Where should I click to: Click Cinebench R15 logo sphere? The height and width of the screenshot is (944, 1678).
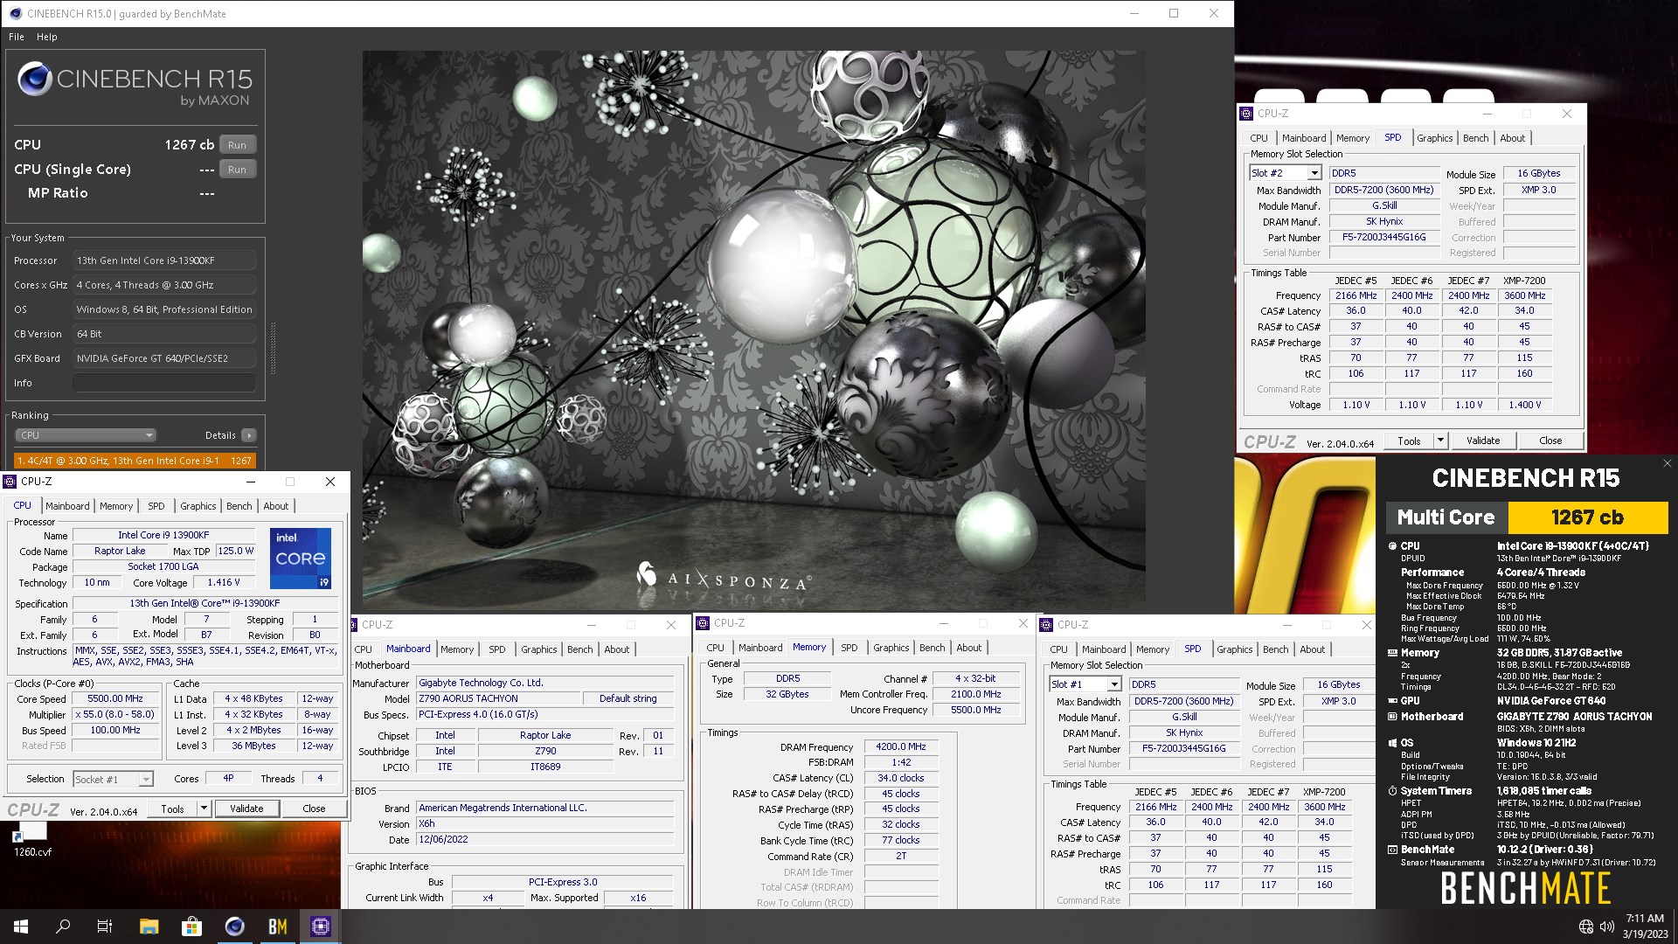coord(35,80)
